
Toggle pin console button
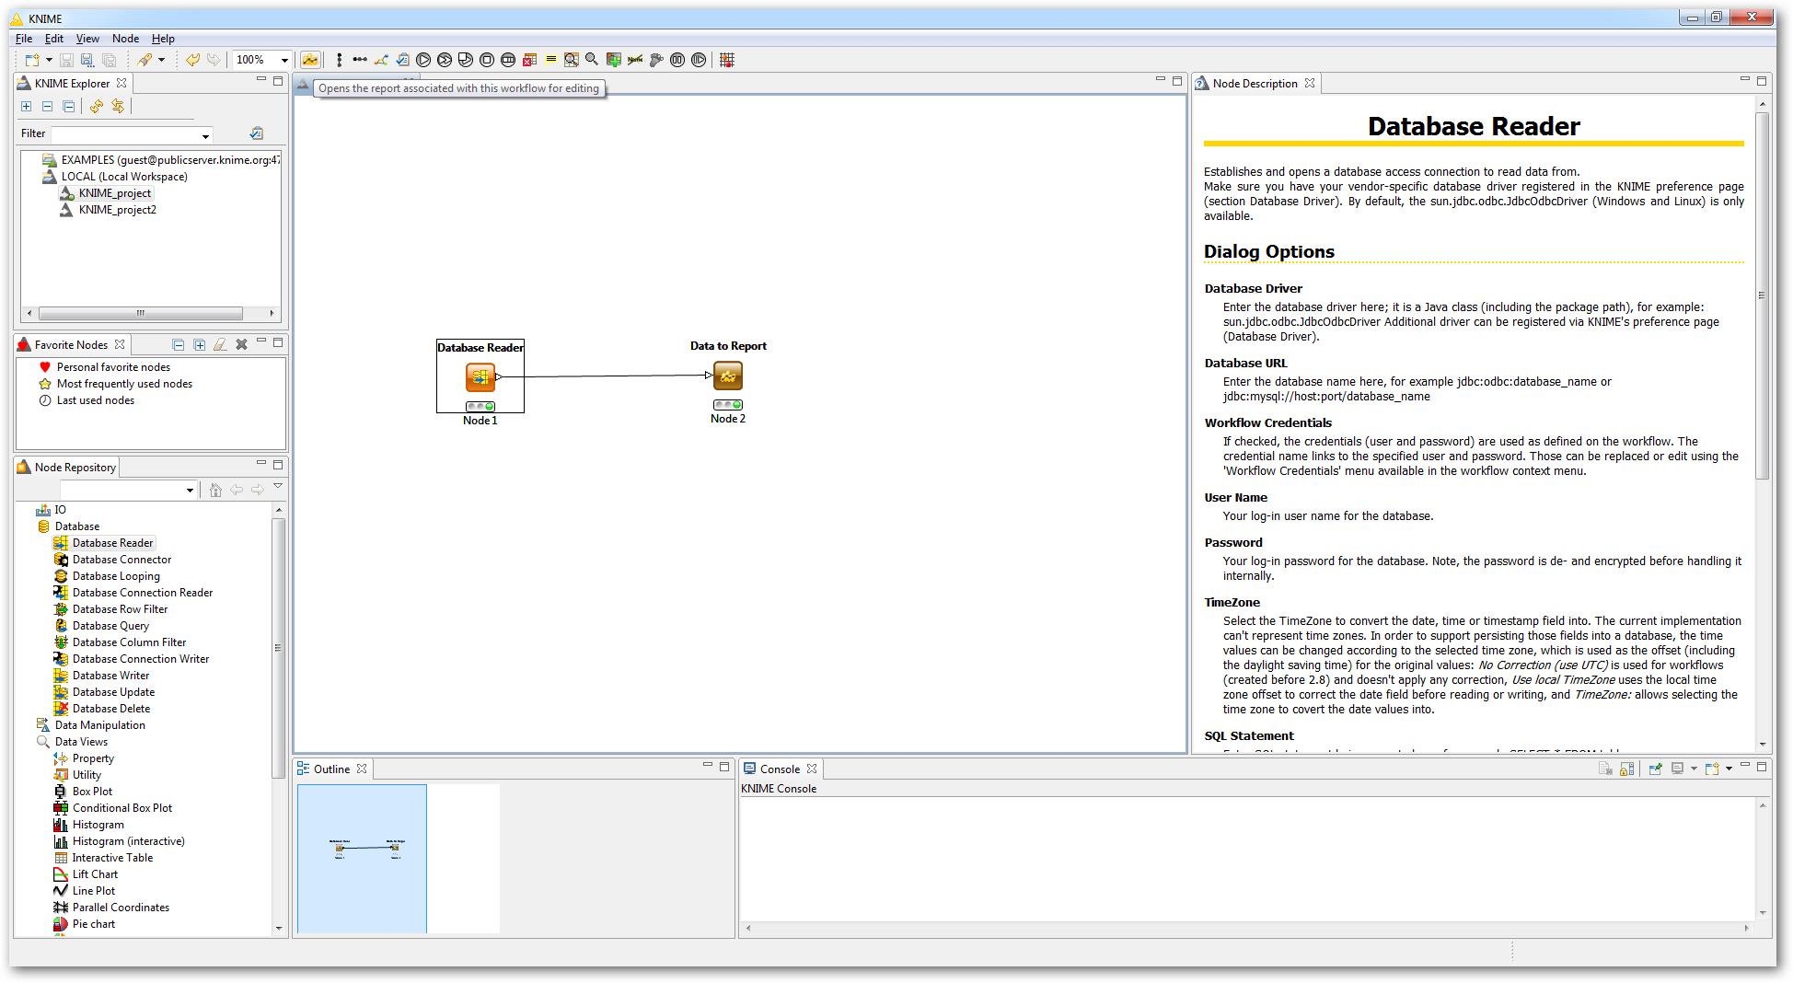pos(1655,769)
